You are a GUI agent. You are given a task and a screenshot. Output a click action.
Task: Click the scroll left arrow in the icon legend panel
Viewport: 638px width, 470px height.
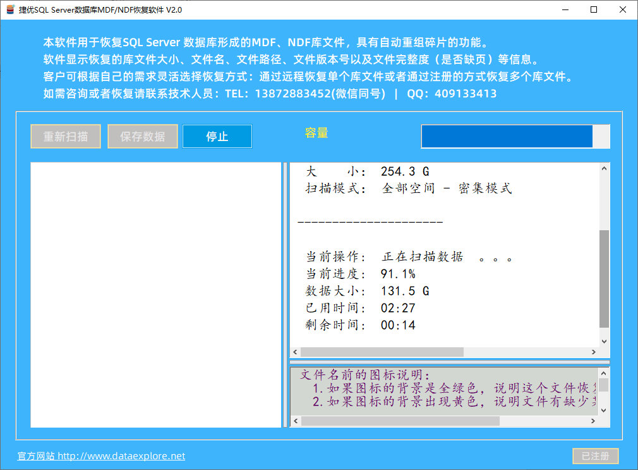pos(296,421)
